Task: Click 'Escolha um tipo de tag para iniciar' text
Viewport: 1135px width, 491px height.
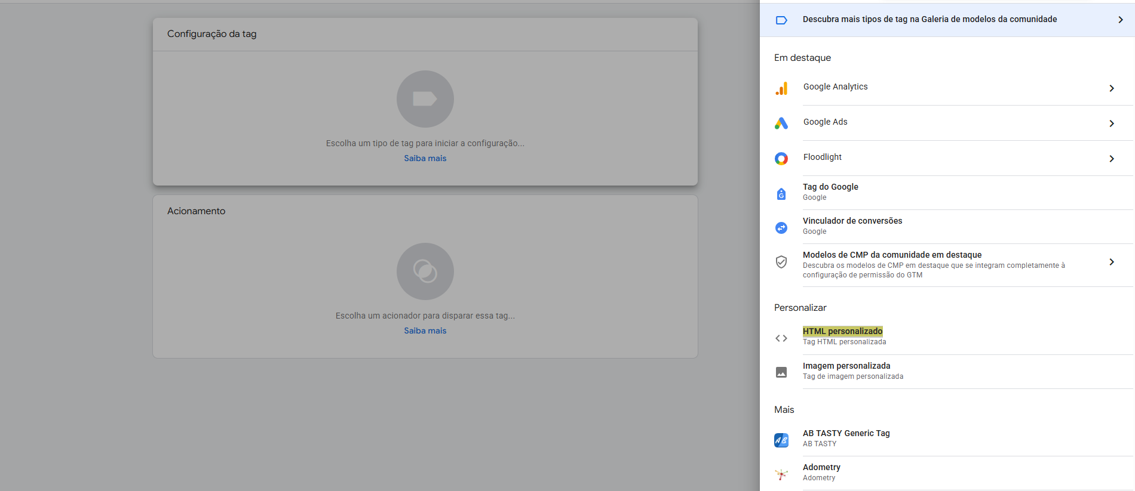Action: [425, 144]
